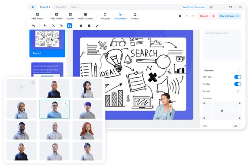The width and height of the screenshot is (250, 168).
Task: Click the Import icon
Action: coord(70,14)
